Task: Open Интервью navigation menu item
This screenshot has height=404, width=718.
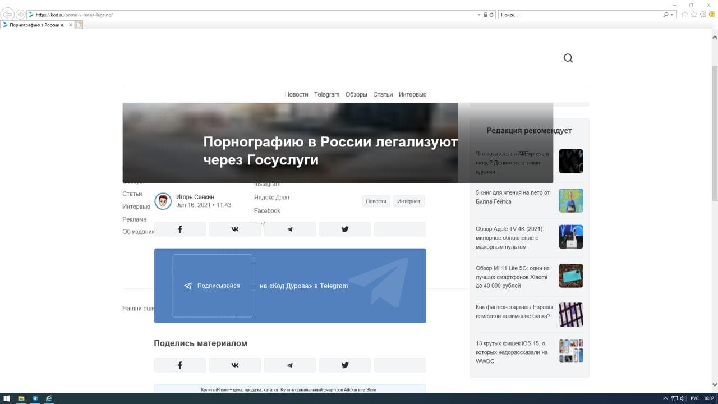Action: (413, 94)
